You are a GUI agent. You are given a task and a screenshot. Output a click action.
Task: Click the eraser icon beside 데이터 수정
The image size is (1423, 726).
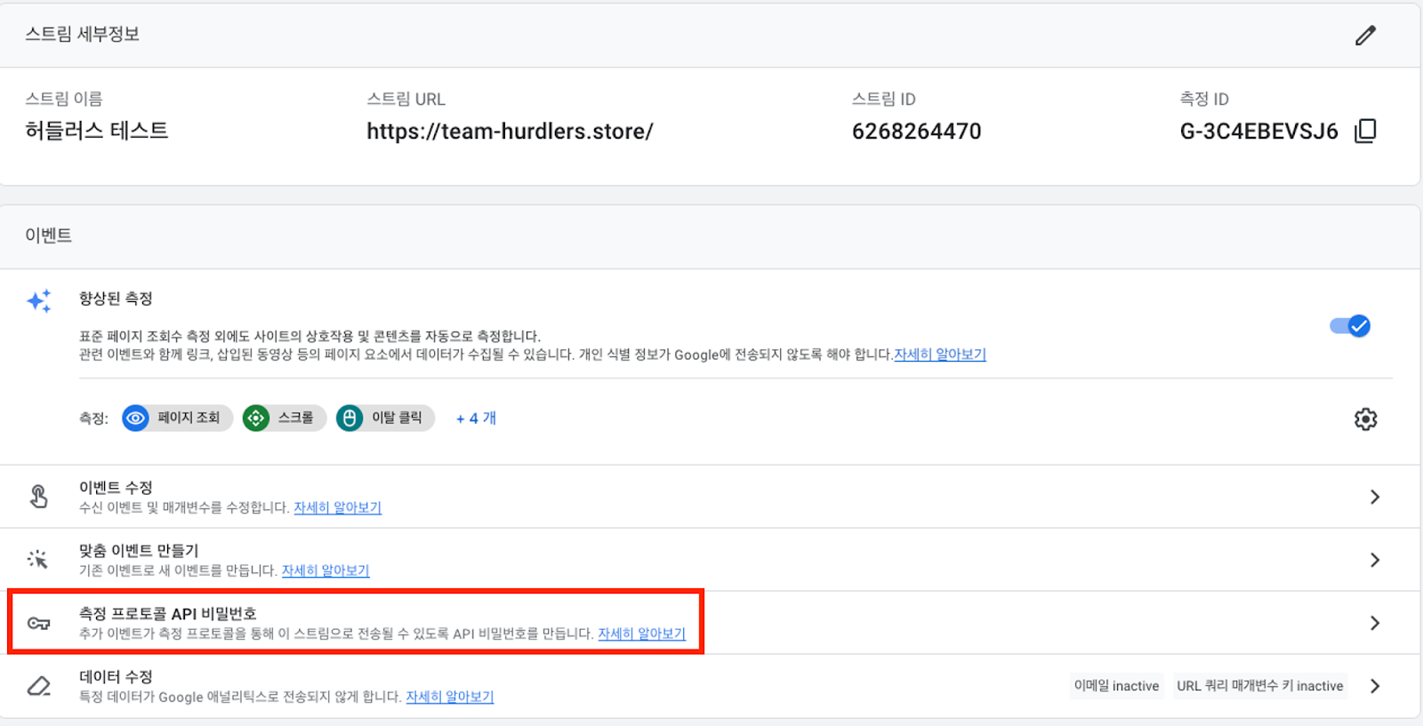click(38, 686)
